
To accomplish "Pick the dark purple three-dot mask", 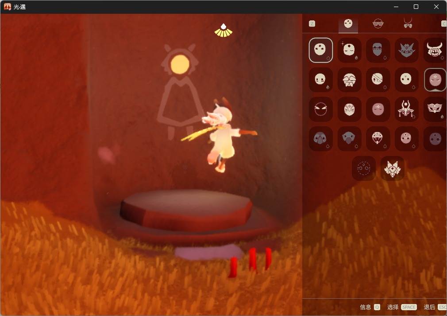I will coord(435,139).
